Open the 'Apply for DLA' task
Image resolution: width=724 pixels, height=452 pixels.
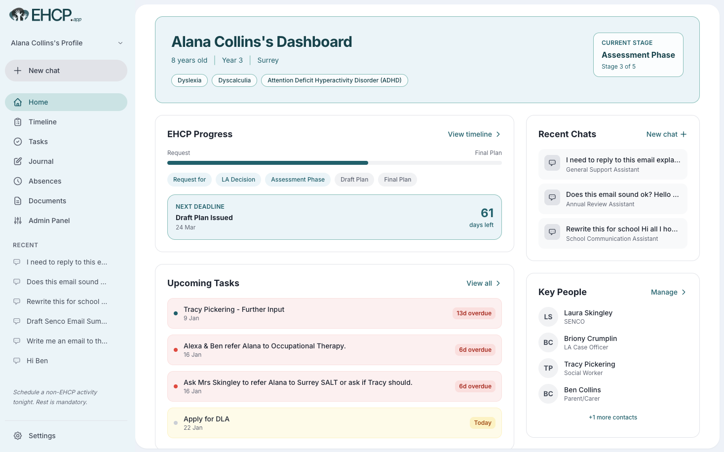tap(335, 423)
